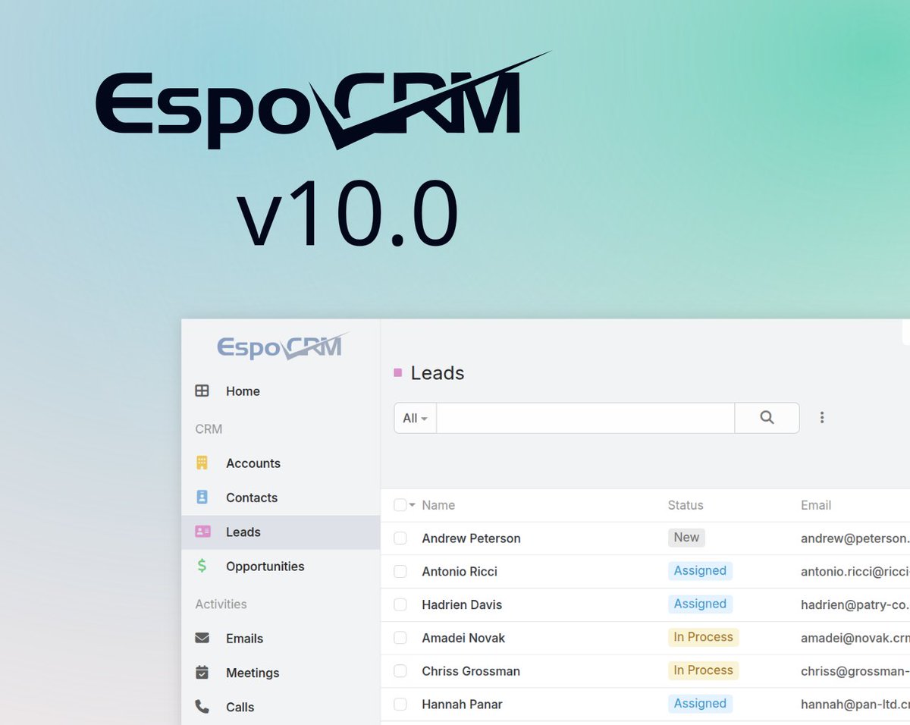
Task: Sort by the Name column header
Action: (x=438, y=505)
